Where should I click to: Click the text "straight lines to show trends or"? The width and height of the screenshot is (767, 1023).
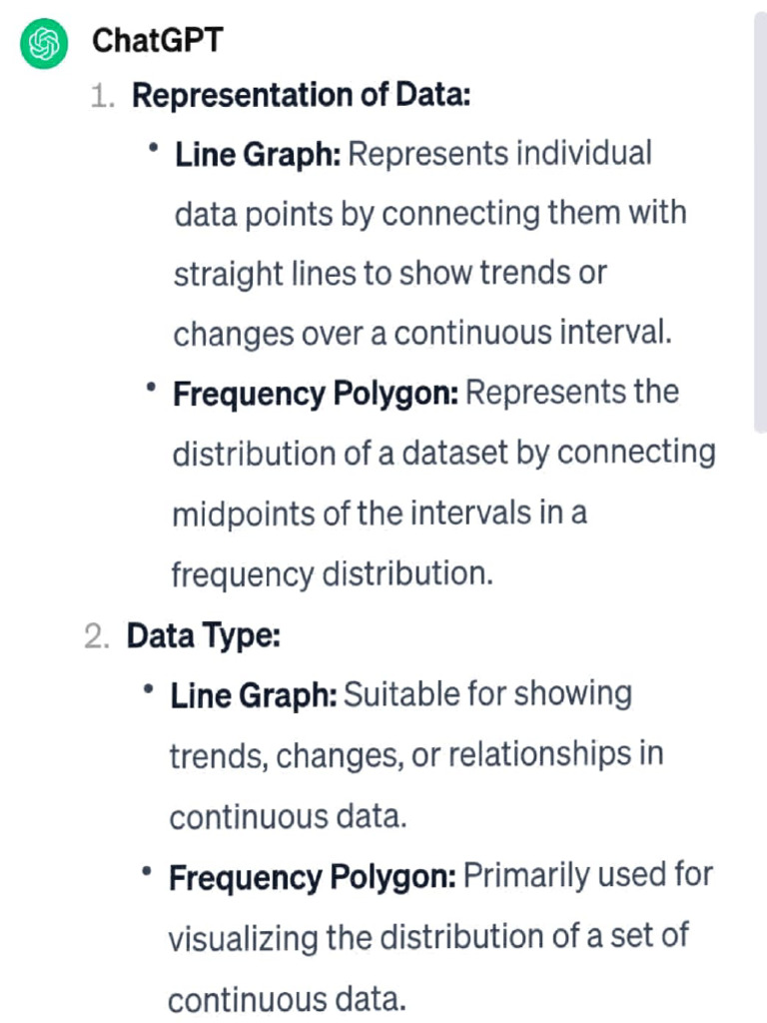[389, 274]
